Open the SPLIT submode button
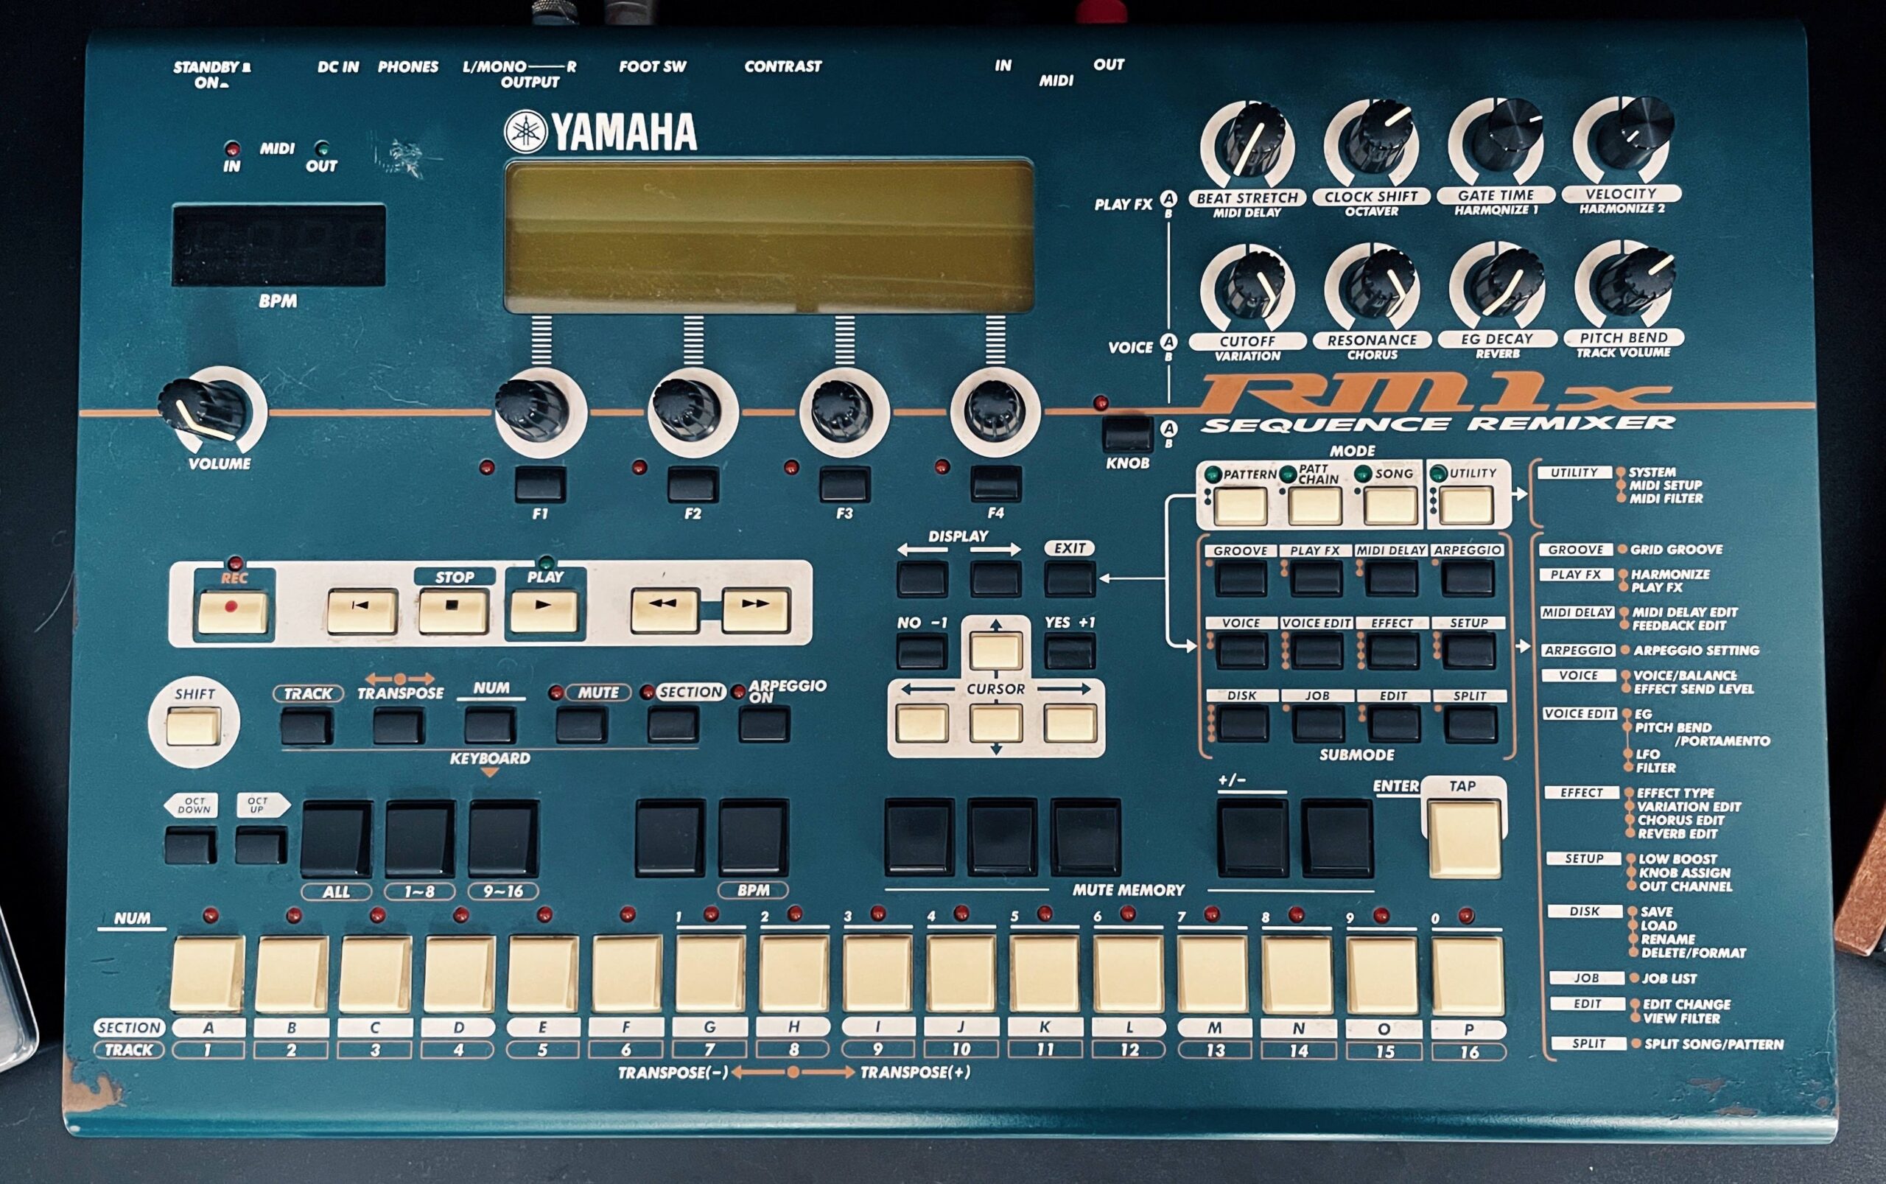1886x1184 pixels. 1470,724
